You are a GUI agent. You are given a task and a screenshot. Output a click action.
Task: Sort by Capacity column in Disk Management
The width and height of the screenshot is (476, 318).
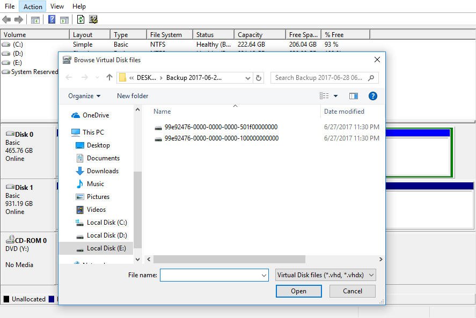point(260,35)
